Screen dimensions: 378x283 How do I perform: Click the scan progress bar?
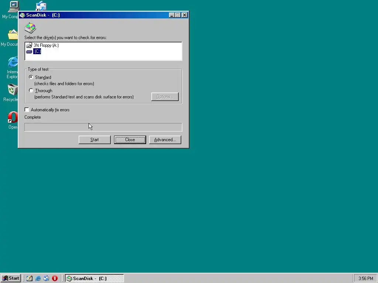103,127
